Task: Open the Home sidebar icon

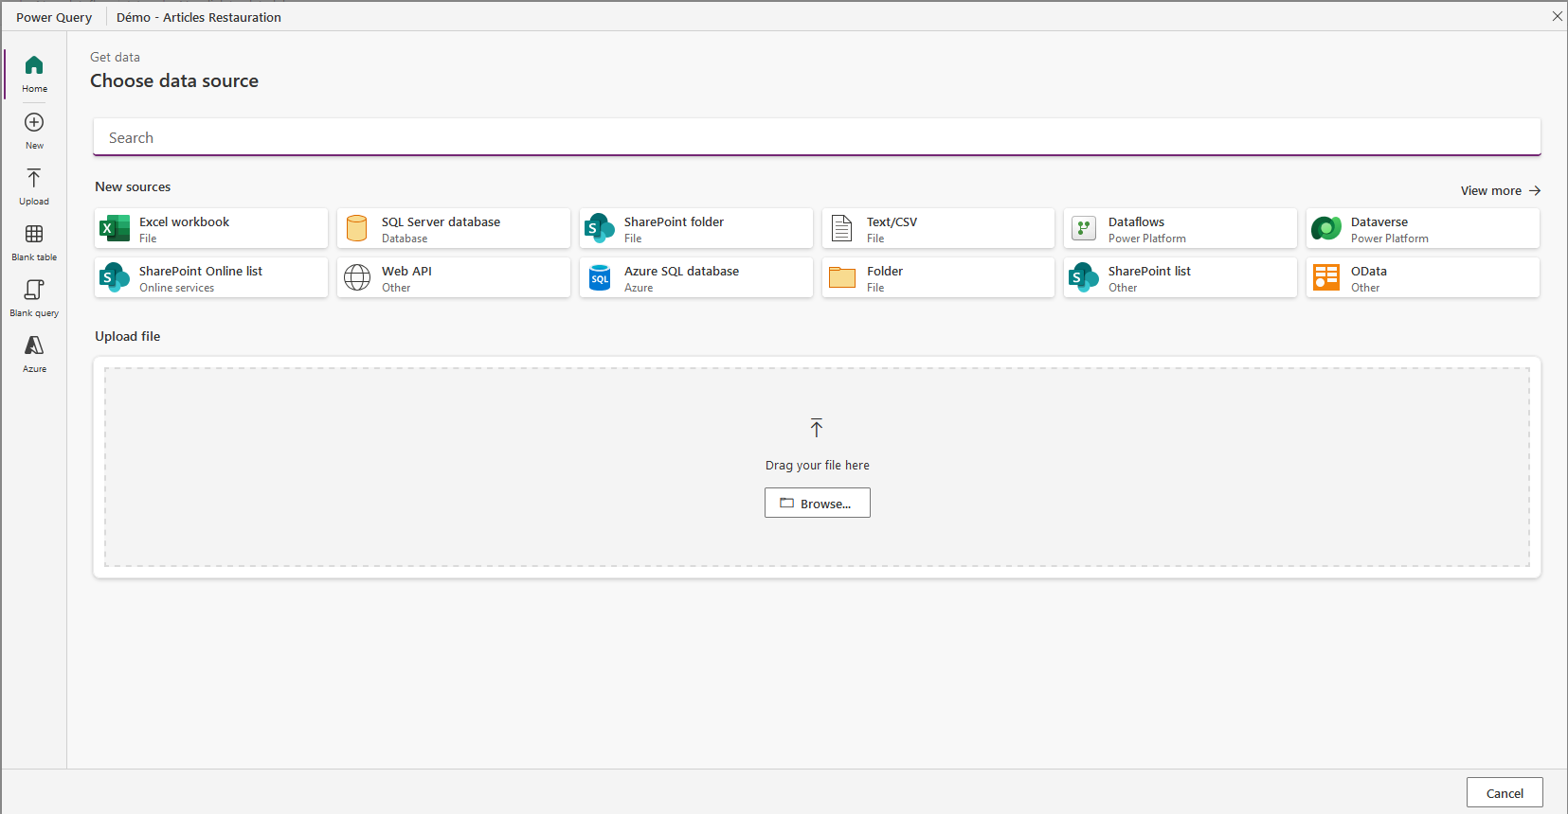Action: 34,65
